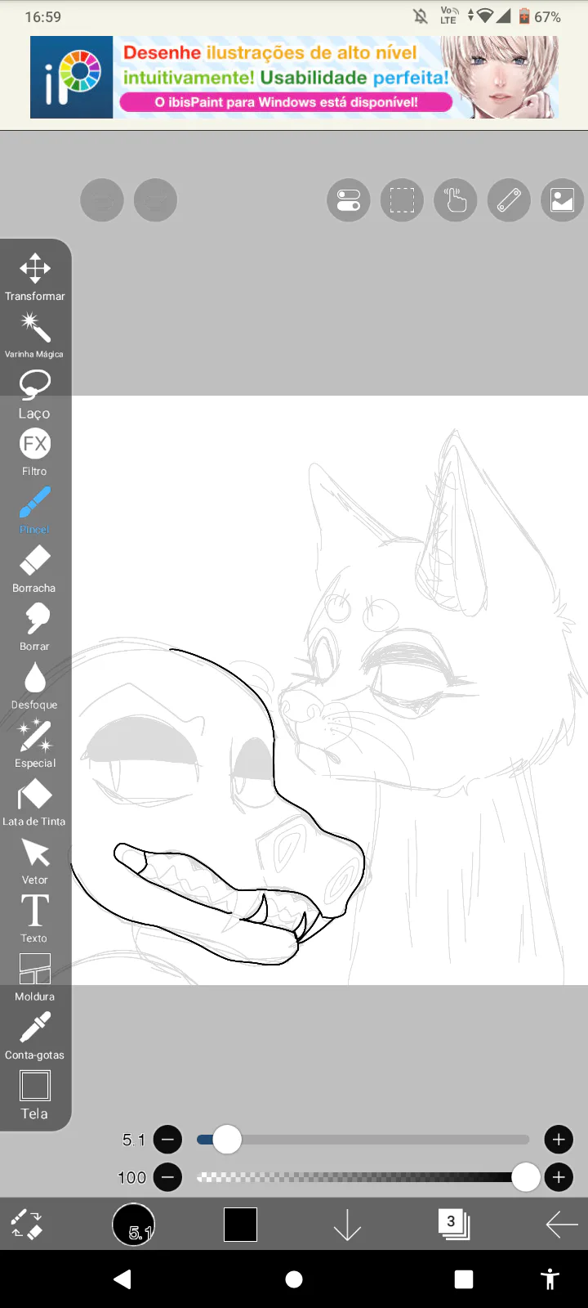Click the brush thickness slider handle
The height and width of the screenshot is (1308, 588).
coord(227,1140)
